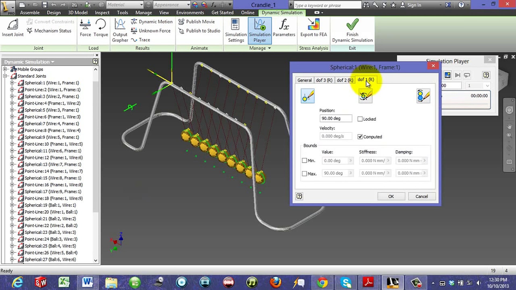Open the Environments ribbon tab
The height and width of the screenshot is (290, 516).
(190, 13)
